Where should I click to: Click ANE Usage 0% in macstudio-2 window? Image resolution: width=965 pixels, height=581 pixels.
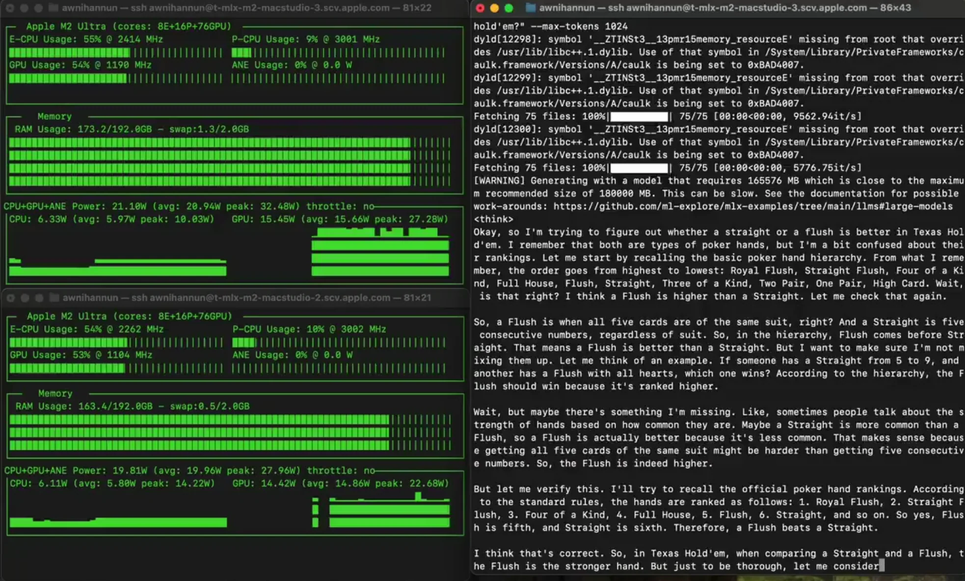293,355
